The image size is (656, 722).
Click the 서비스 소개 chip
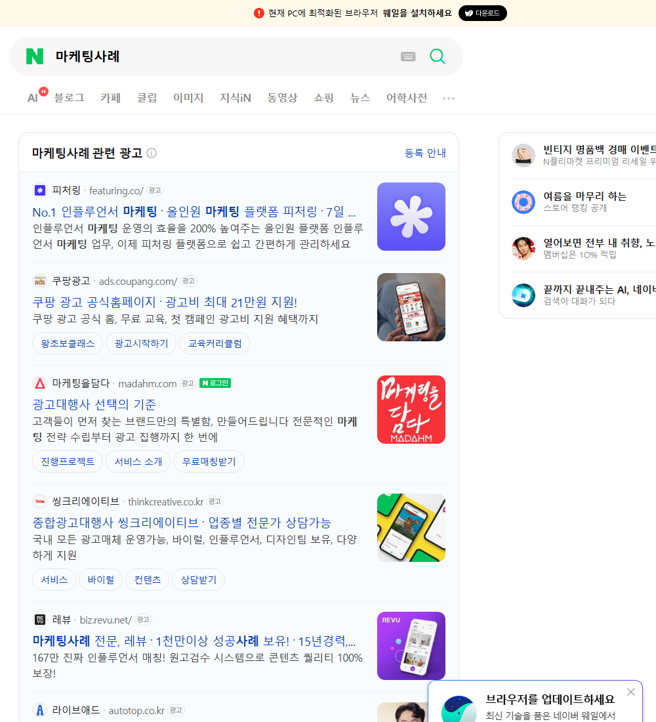[x=138, y=461]
